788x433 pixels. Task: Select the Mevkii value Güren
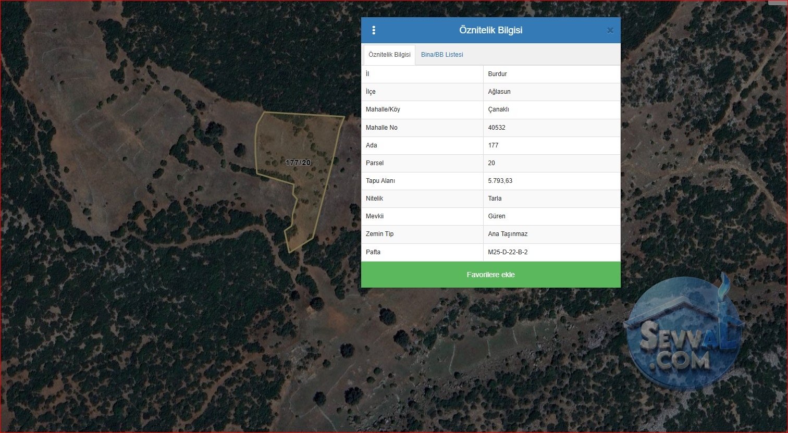click(x=497, y=216)
